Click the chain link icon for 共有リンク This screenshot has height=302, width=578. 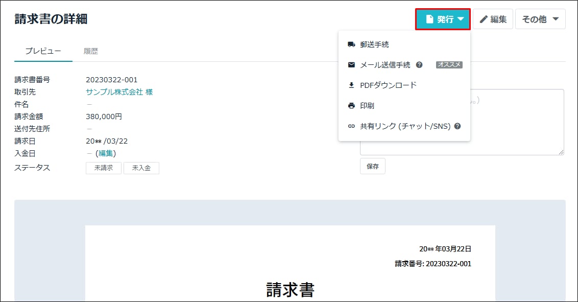click(351, 126)
